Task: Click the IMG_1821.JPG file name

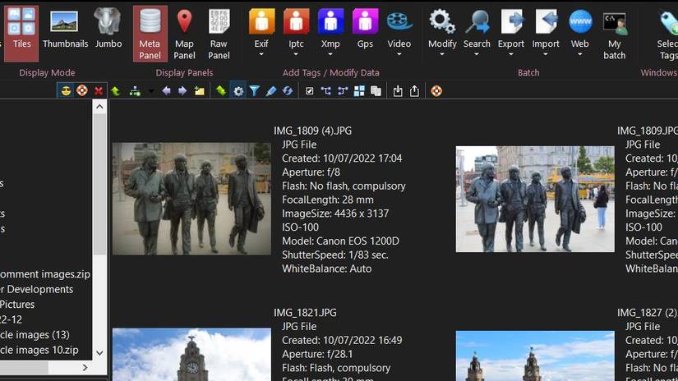Action: pyautogui.click(x=305, y=313)
